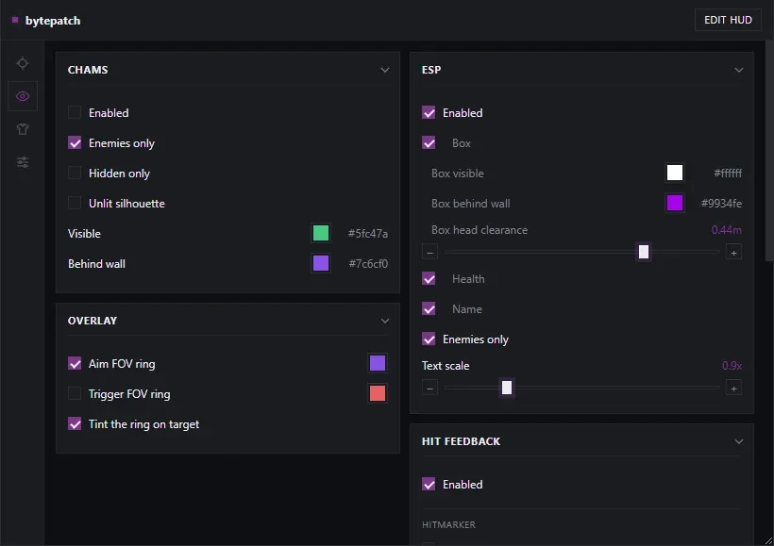The height and width of the screenshot is (546, 774).
Task: Collapse the CHAMS panel chevron
Action: (385, 70)
